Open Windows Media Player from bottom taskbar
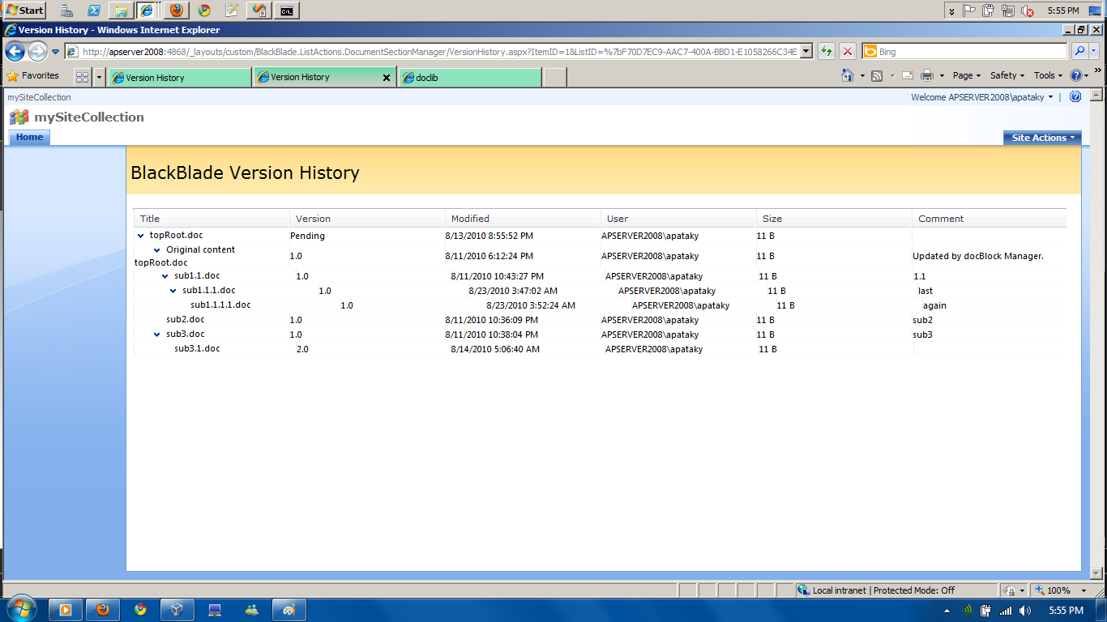This screenshot has height=622, width=1107. pyautogui.click(x=66, y=610)
